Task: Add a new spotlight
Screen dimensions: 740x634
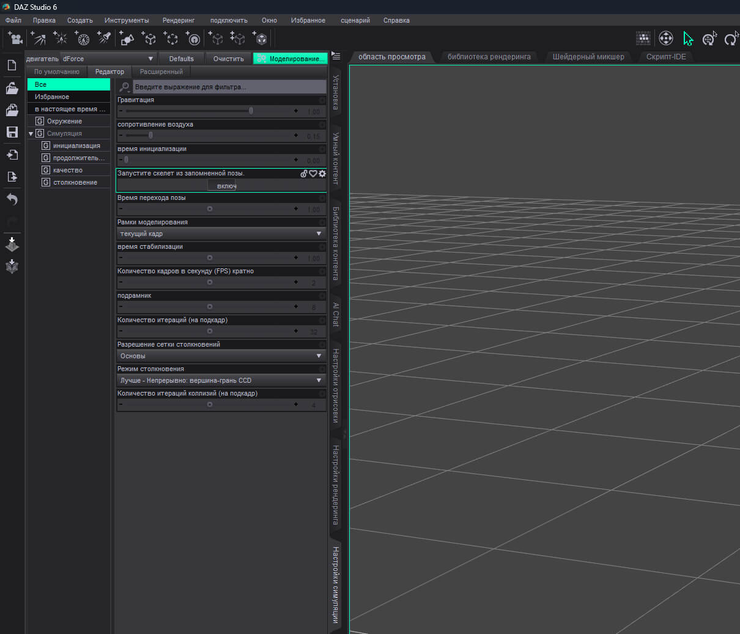Action: click(x=105, y=39)
